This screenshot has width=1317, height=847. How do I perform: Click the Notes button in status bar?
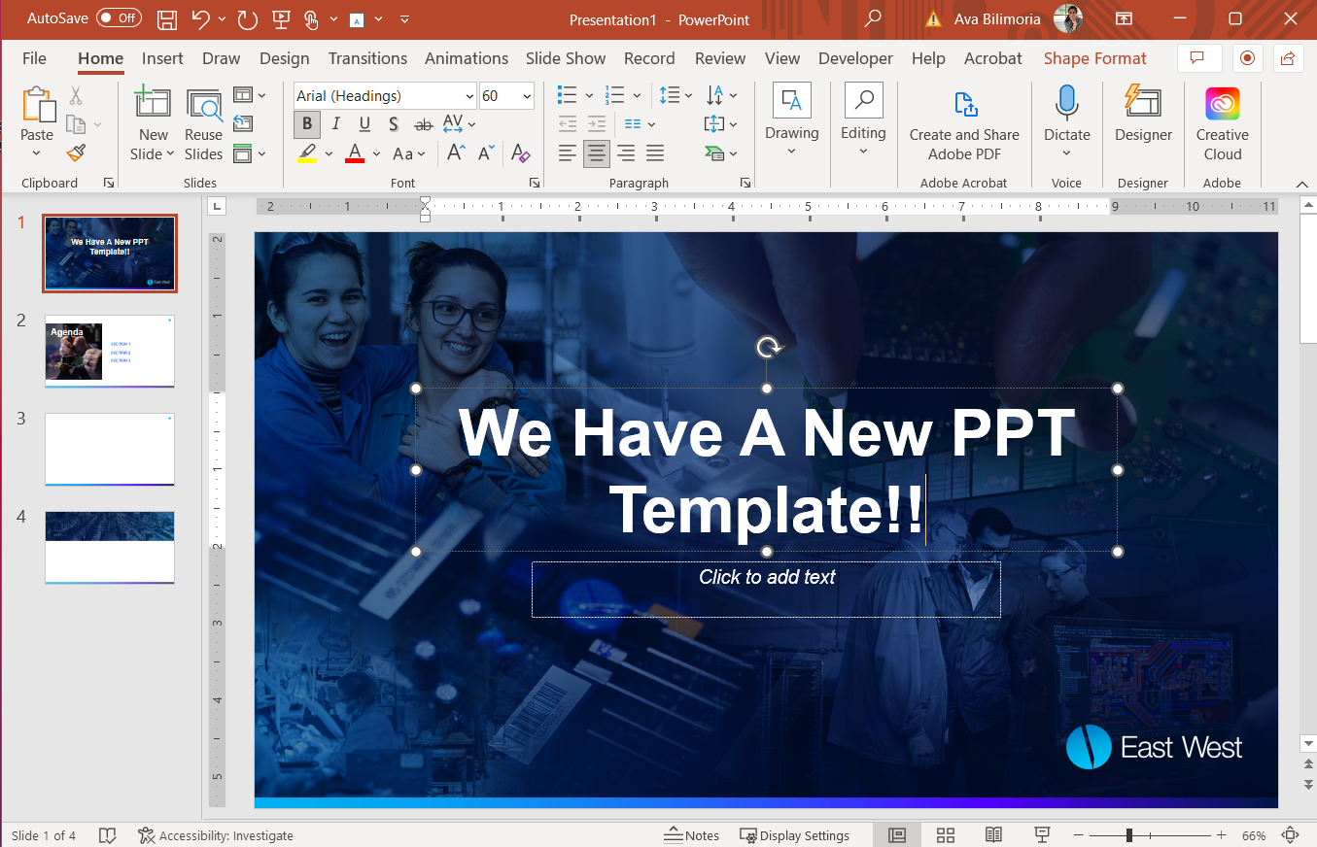click(x=692, y=835)
